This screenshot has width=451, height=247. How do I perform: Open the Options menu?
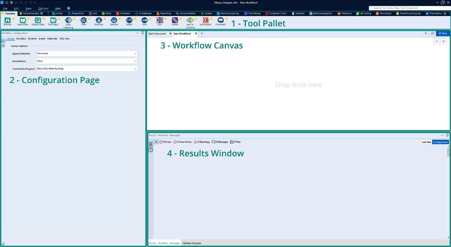click(43, 8)
